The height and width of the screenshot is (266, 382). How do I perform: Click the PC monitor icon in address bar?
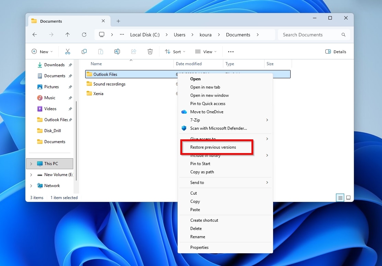click(x=102, y=35)
